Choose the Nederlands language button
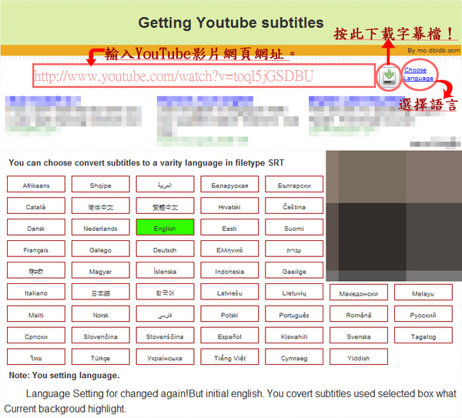 100,227
